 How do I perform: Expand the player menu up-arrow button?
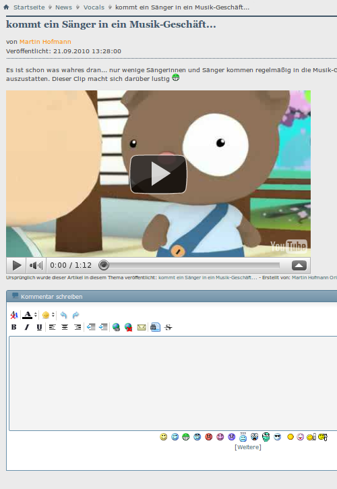tap(299, 265)
